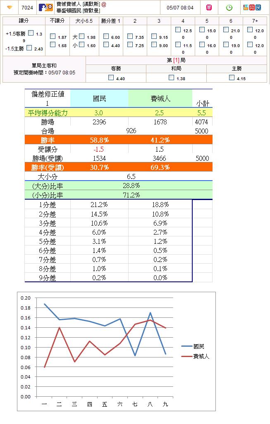
Task: Check the margin 2 odds 7.35 box
Action: tap(130, 36)
